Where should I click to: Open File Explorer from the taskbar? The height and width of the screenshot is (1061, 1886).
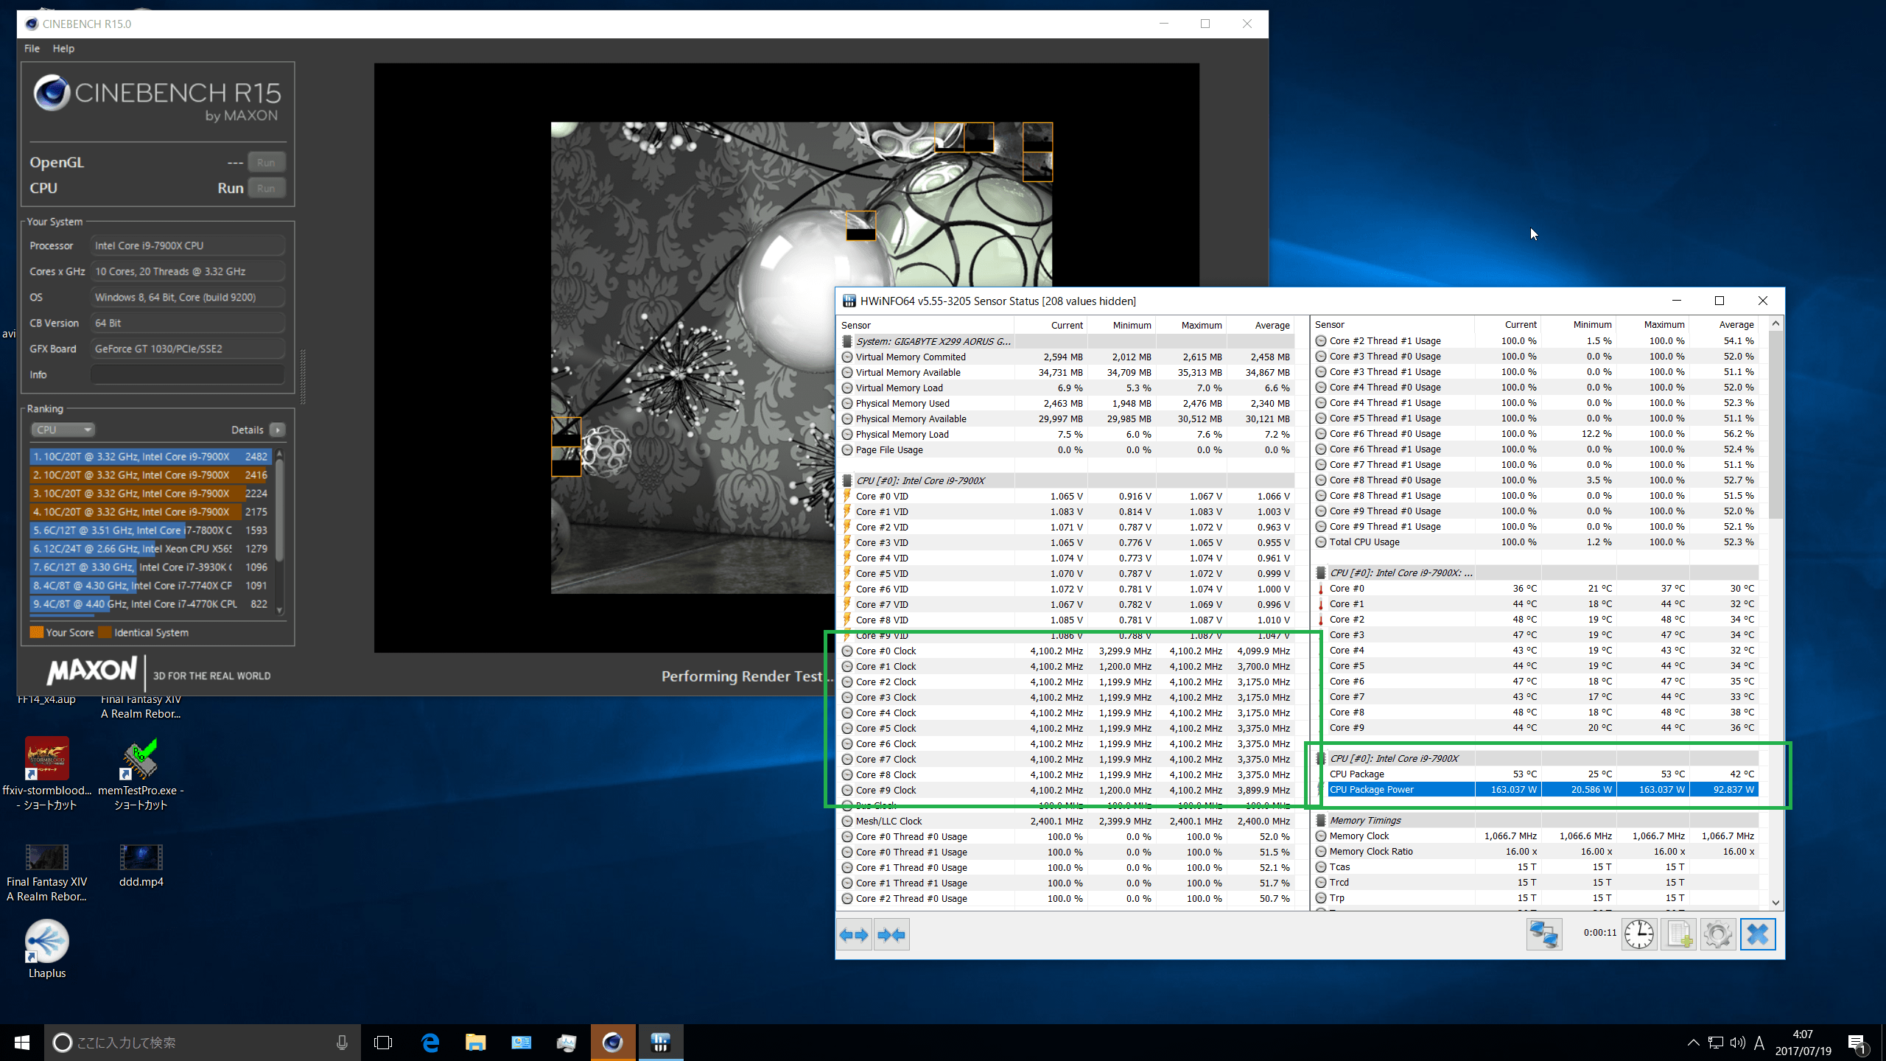[476, 1043]
